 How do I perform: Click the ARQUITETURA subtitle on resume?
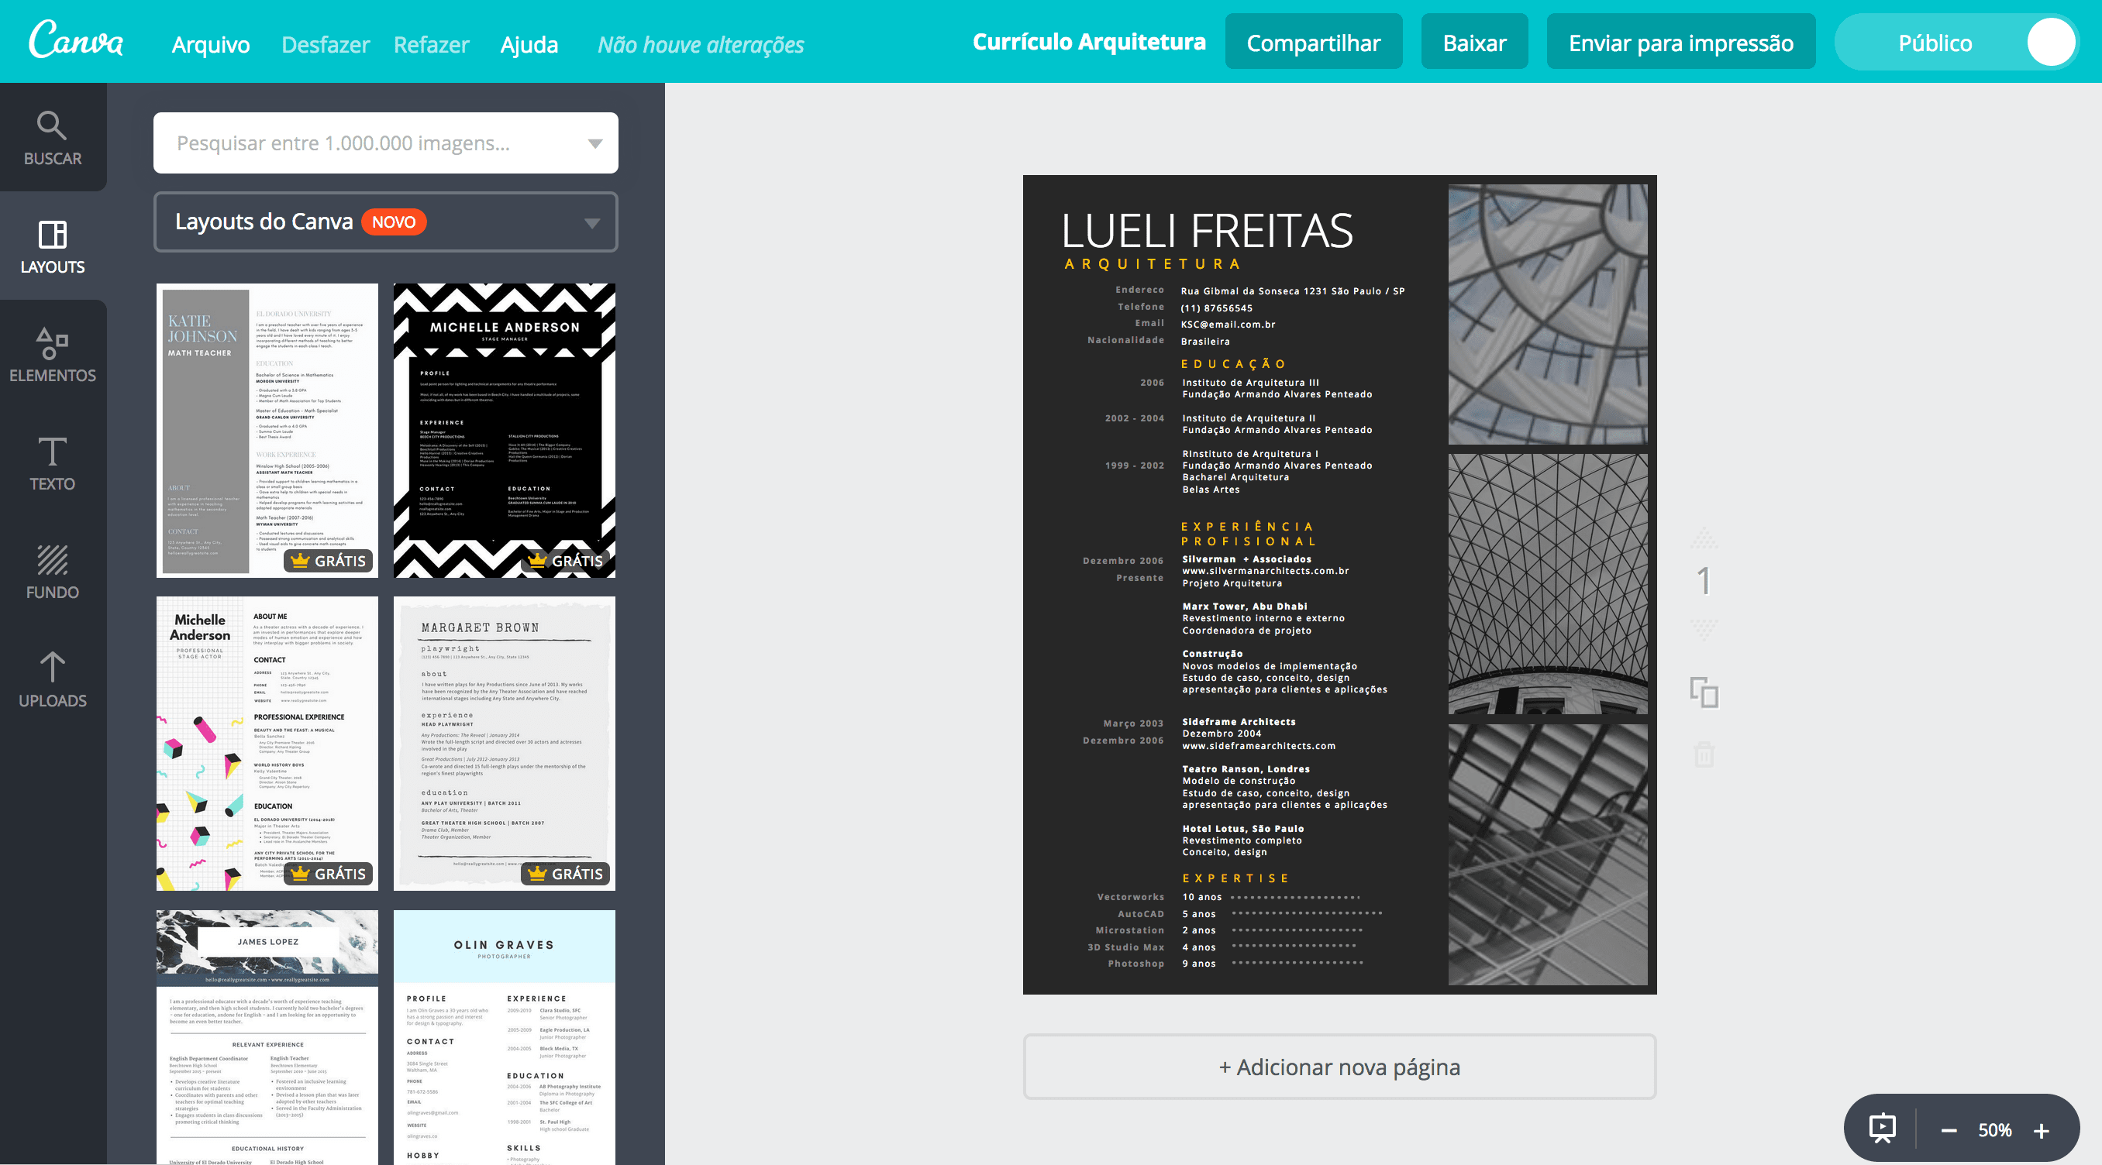coord(1153,264)
